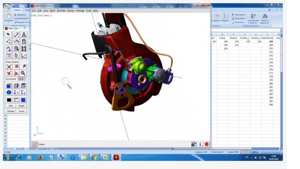
Task: Open the plotting graph tool
Action: 24,56
